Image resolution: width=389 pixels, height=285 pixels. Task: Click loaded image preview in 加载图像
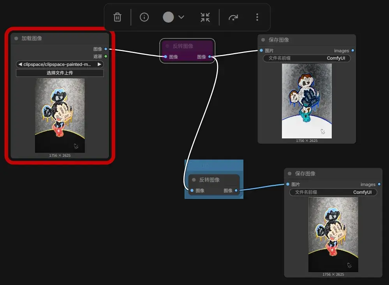(60, 115)
